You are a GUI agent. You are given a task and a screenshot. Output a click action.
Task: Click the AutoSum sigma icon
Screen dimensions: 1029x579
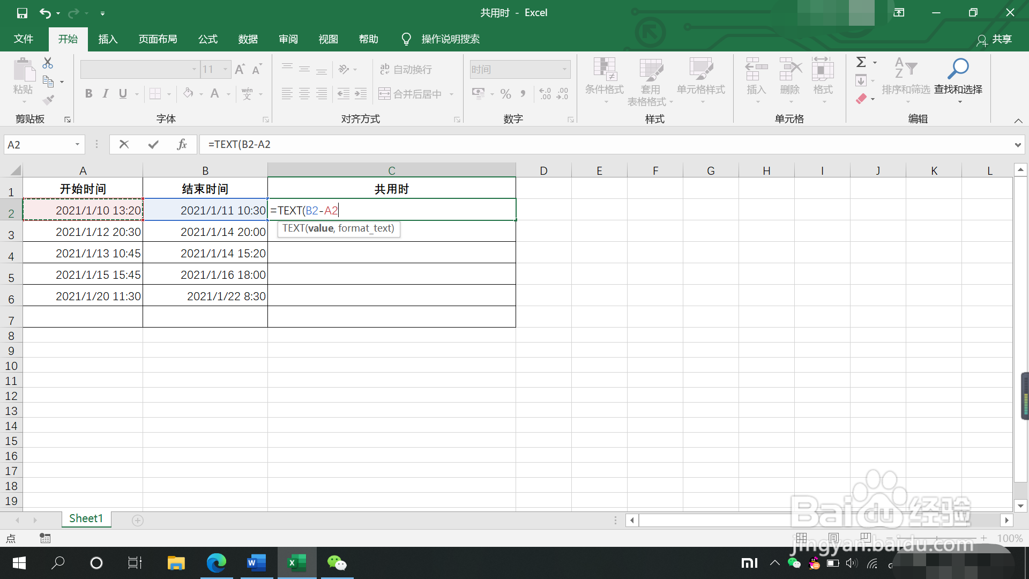pyautogui.click(x=861, y=62)
